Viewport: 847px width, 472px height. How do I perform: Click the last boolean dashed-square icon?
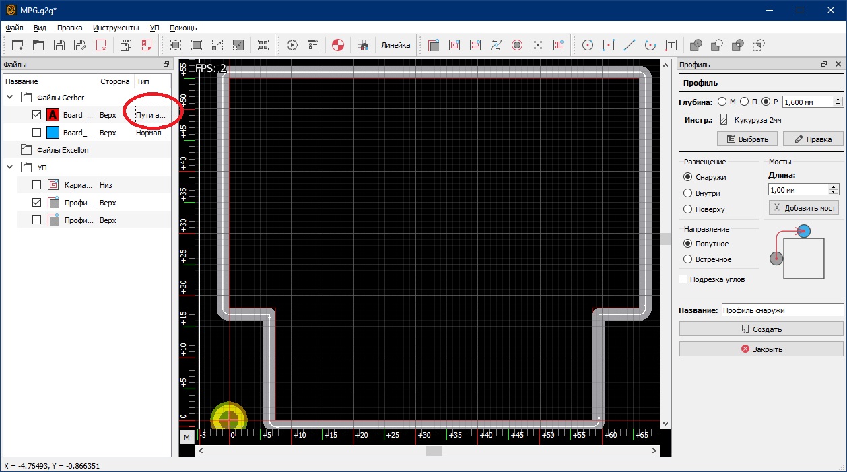point(759,45)
